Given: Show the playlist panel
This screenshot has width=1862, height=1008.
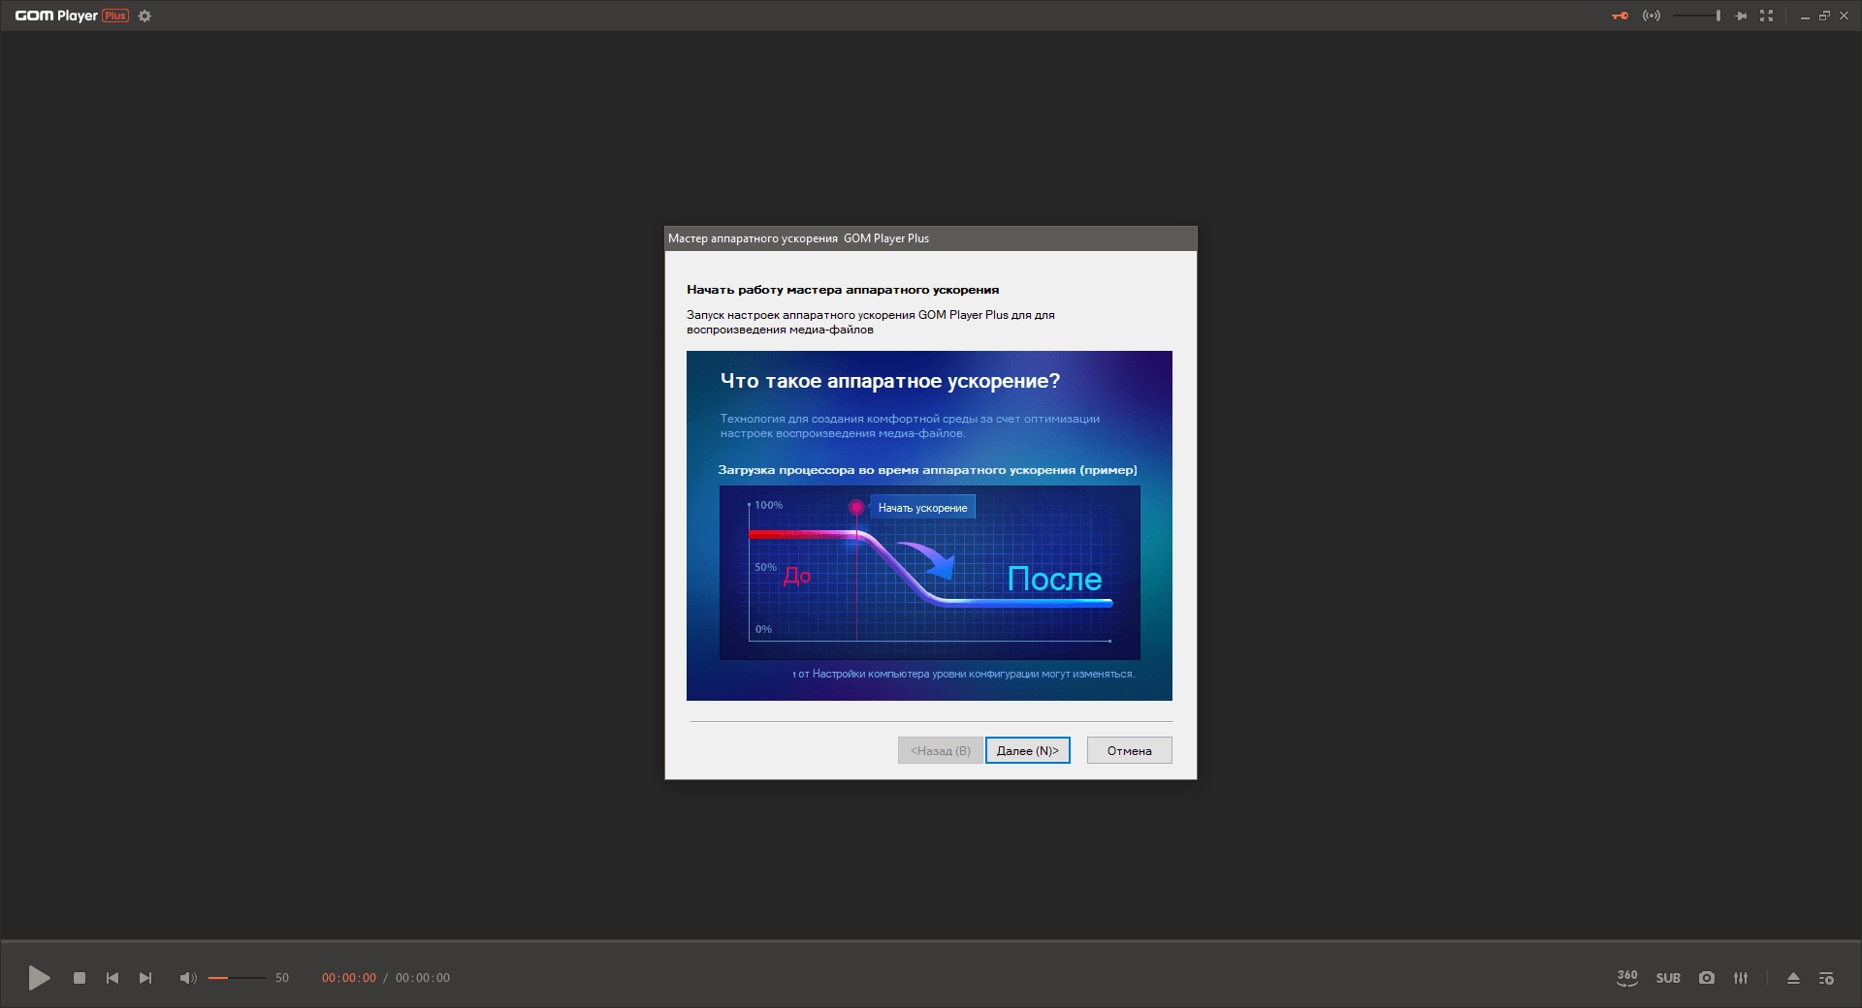Looking at the screenshot, I should click(1826, 978).
